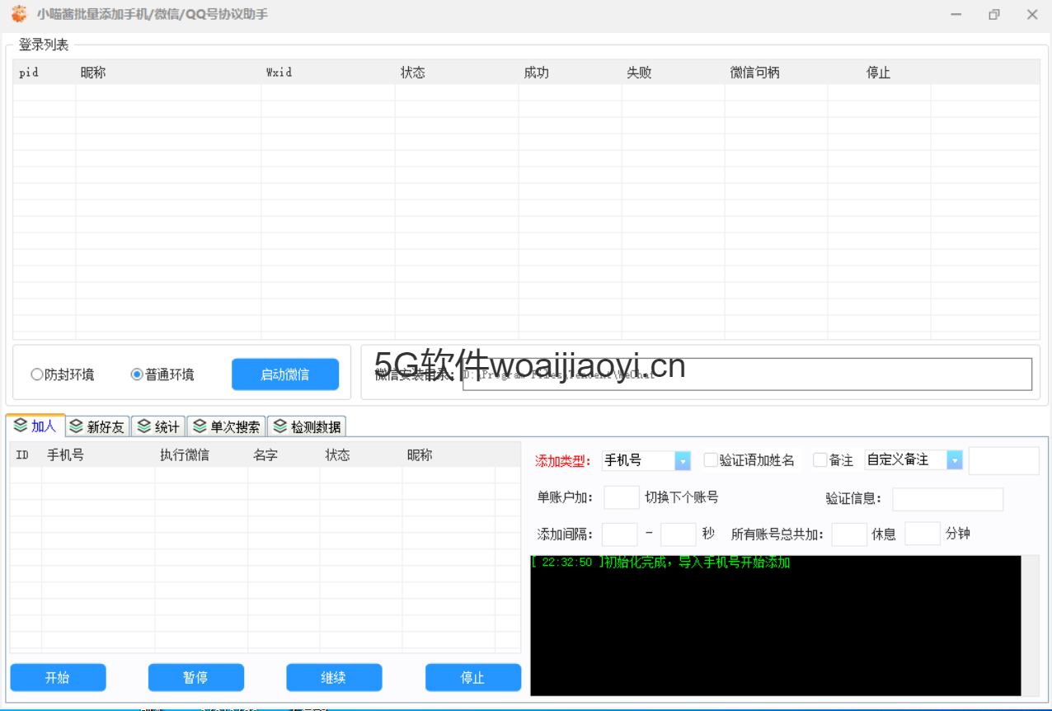The image size is (1052, 711).
Task: Click the layers icon on 加人 tab
Action: tap(21, 426)
